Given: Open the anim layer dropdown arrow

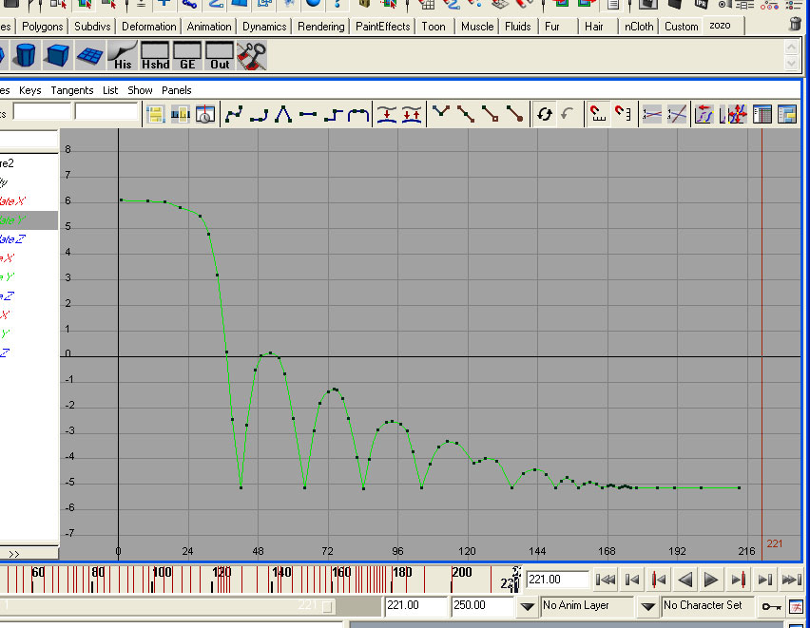Looking at the screenshot, I should click(x=527, y=606).
